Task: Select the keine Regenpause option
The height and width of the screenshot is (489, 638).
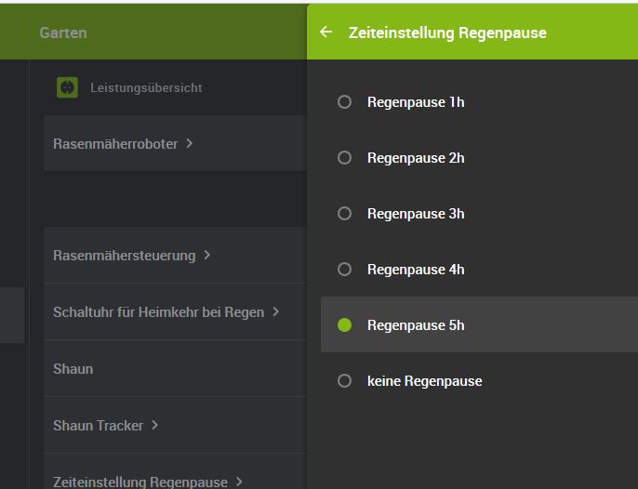Action: (345, 381)
